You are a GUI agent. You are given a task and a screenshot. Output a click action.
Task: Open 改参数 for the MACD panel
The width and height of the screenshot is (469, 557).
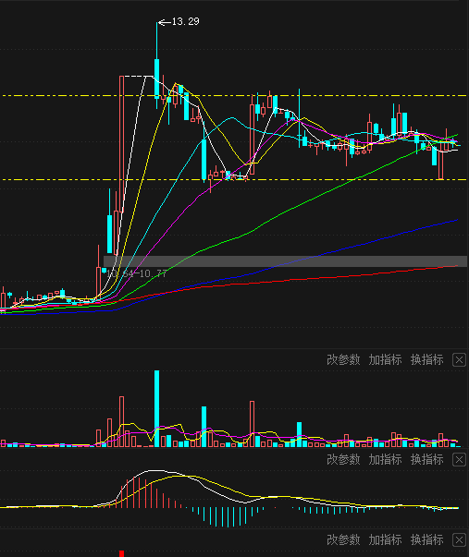click(x=343, y=460)
